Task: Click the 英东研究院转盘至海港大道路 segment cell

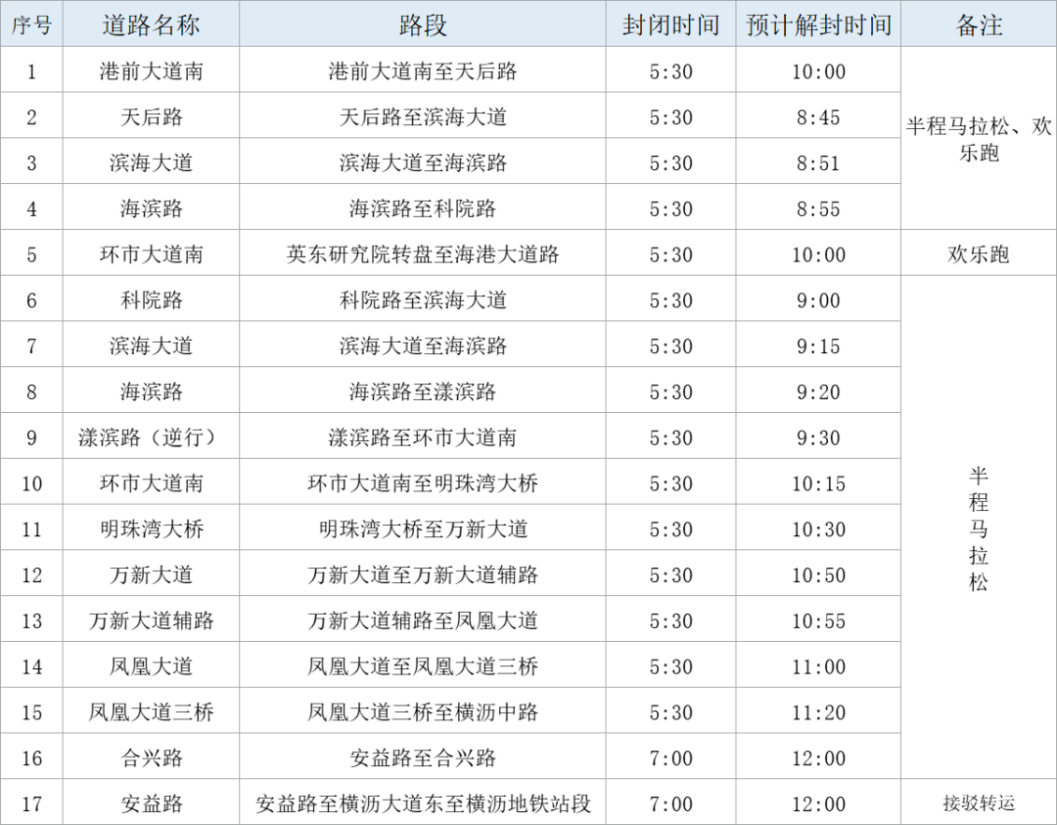Action: click(x=423, y=254)
